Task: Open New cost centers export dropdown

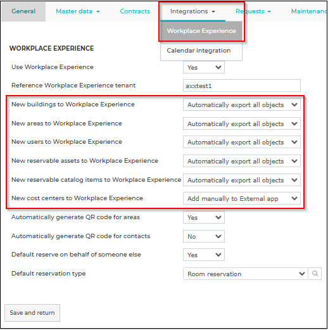Action: tap(242, 198)
